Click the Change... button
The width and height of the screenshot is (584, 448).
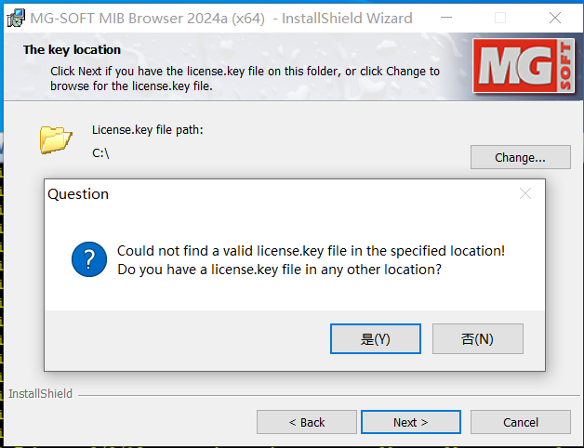521,157
